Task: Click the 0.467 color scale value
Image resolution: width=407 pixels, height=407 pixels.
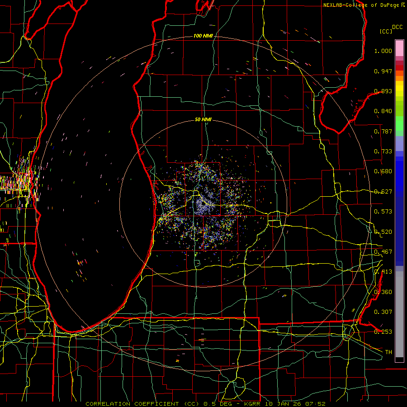Action: pyautogui.click(x=383, y=252)
